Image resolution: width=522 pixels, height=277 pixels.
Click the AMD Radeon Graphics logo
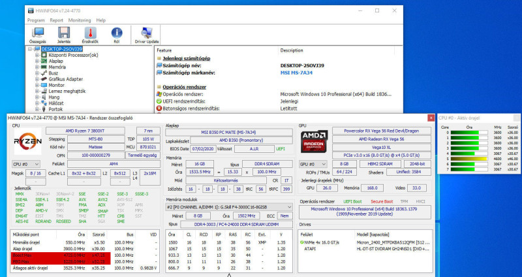click(x=314, y=141)
